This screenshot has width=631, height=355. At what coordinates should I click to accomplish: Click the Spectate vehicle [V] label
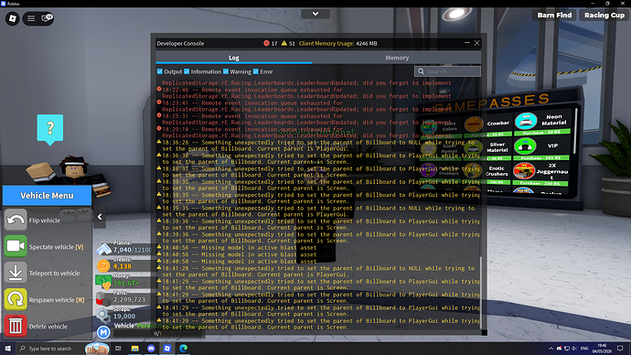pyautogui.click(x=56, y=247)
